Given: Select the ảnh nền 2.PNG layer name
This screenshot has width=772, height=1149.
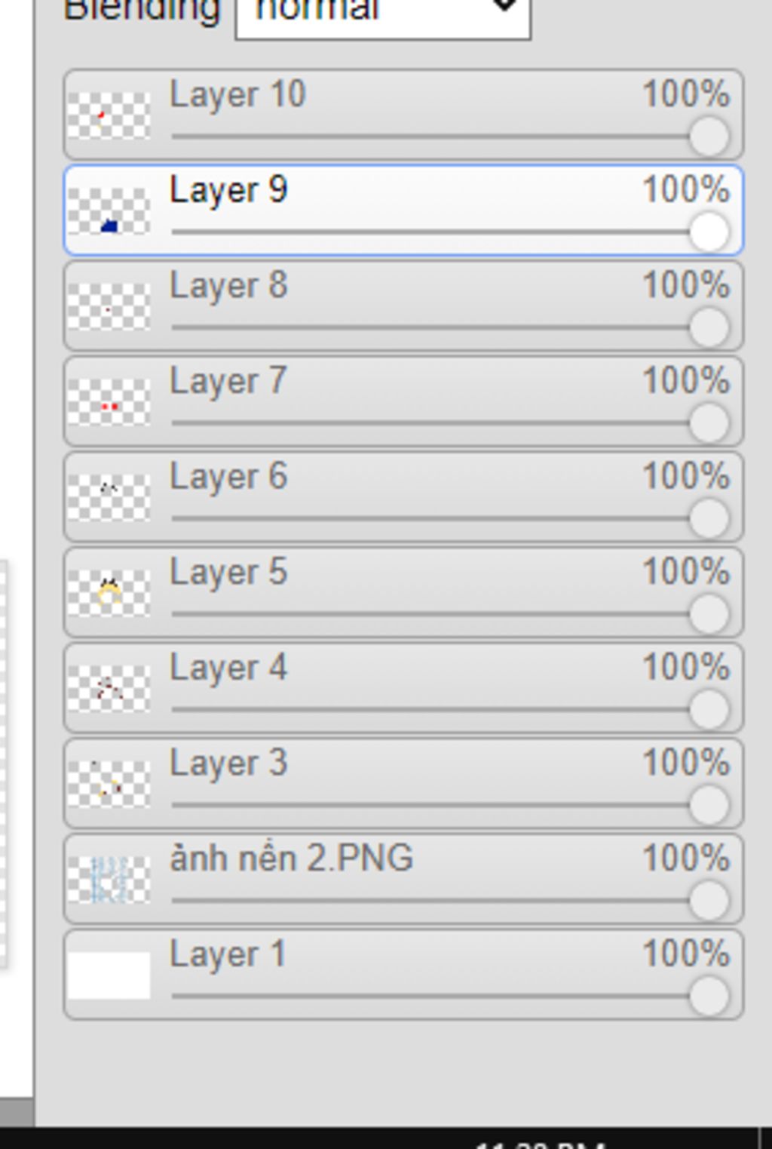Looking at the screenshot, I should click(x=292, y=859).
